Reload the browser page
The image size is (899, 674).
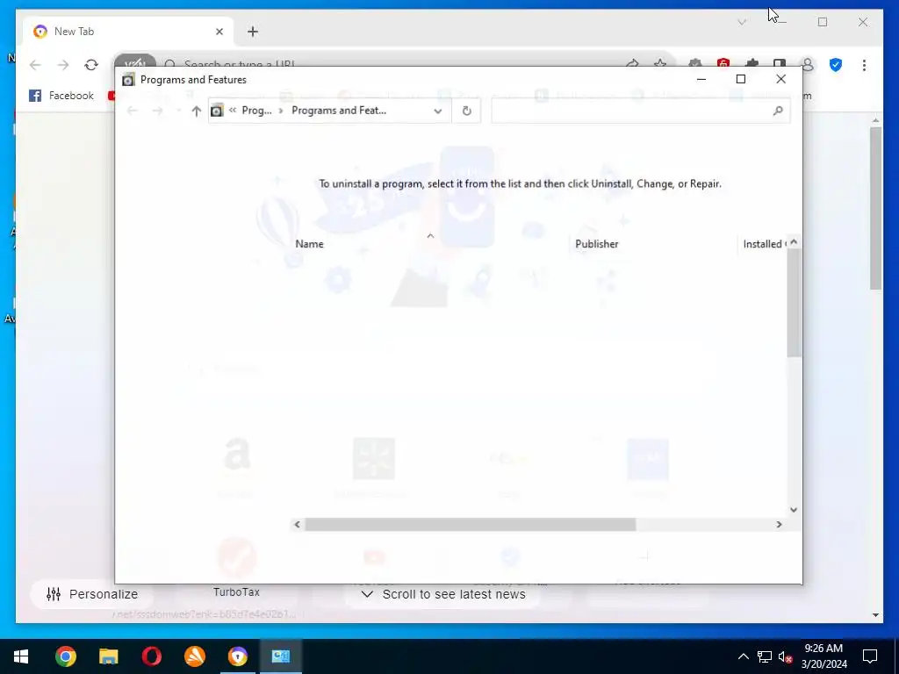[91, 65]
